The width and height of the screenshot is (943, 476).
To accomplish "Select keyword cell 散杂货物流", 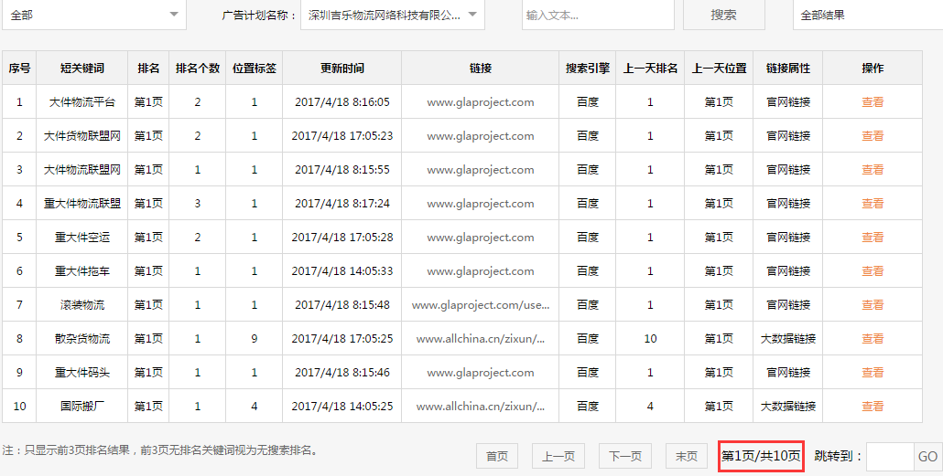I will (x=82, y=339).
